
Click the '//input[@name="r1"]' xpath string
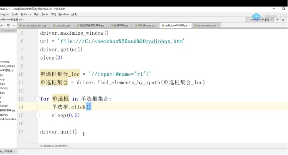point(119,74)
